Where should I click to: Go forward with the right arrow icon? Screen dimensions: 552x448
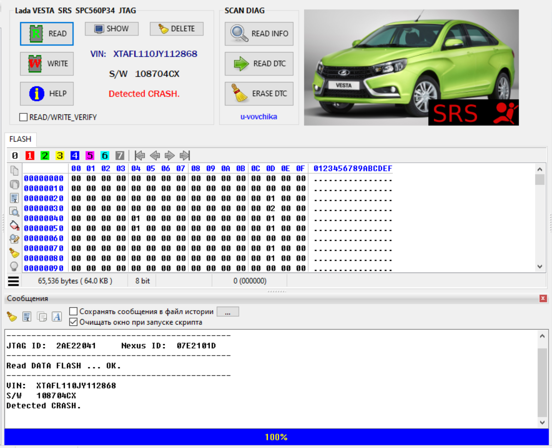170,155
